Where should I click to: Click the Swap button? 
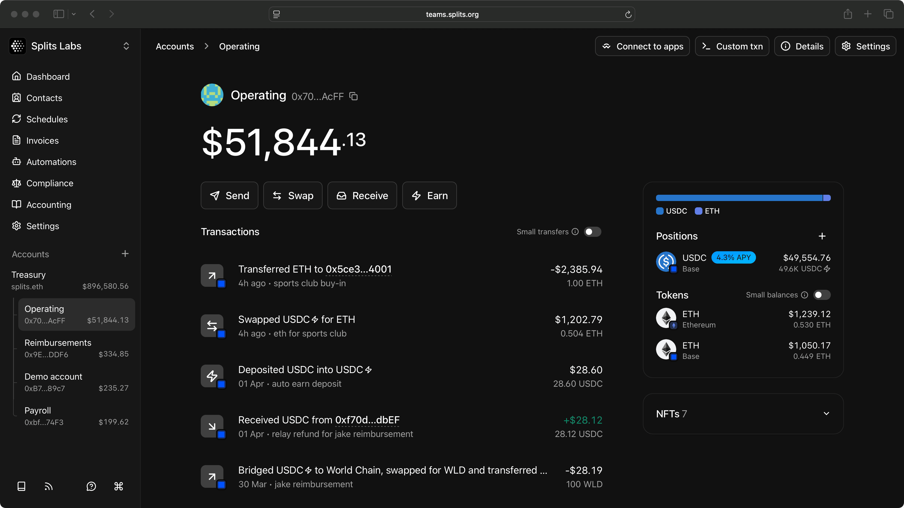pos(293,195)
